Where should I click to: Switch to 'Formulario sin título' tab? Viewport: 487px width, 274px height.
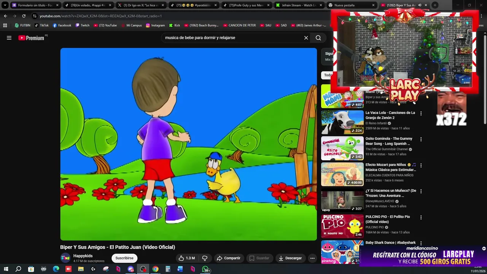pyautogui.click(x=35, y=5)
